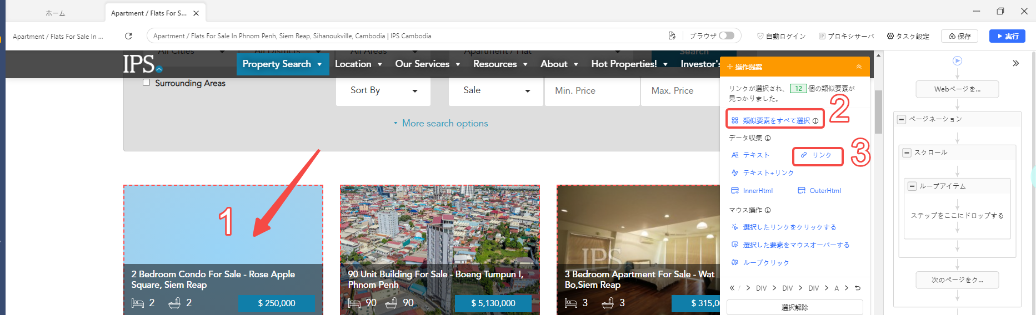Open the Sort By dropdown
Viewport: 1036px width, 315px height.
pos(383,90)
